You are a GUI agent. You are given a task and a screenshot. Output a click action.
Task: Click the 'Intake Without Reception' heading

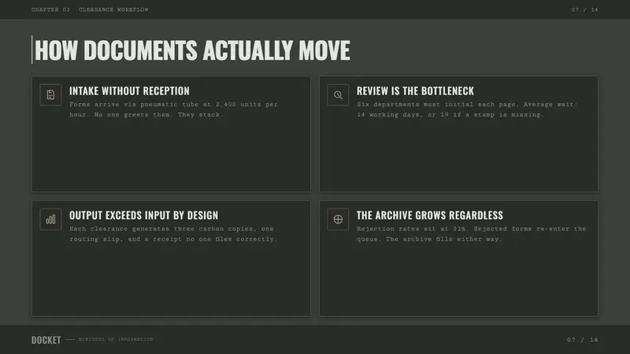(129, 91)
